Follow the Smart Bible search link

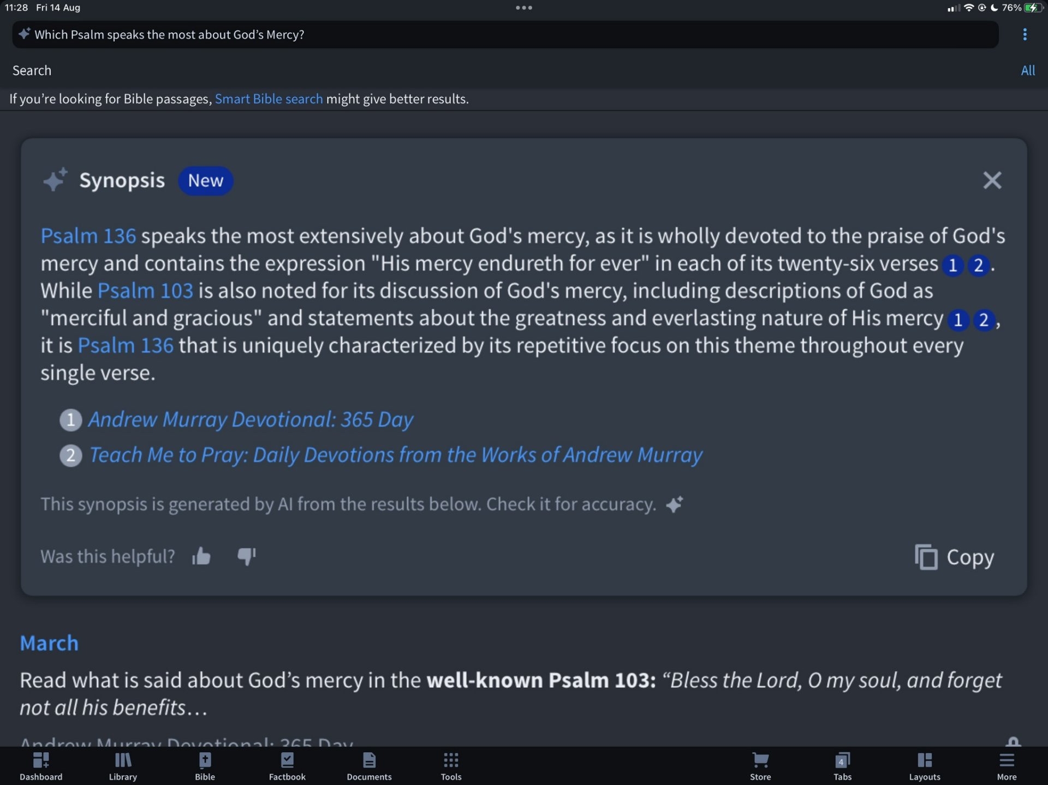(x=269, y=99)
